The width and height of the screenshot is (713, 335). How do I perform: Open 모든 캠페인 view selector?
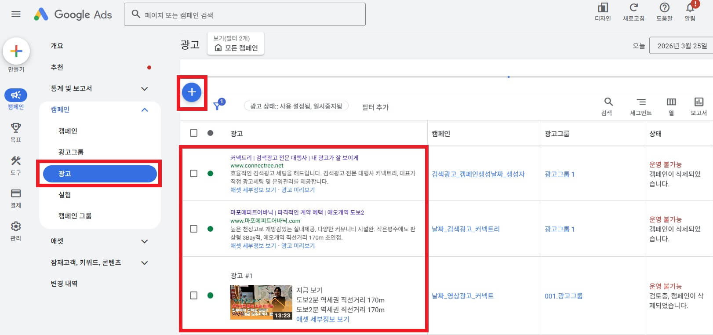pyautogui.click(x=236, y=44)
